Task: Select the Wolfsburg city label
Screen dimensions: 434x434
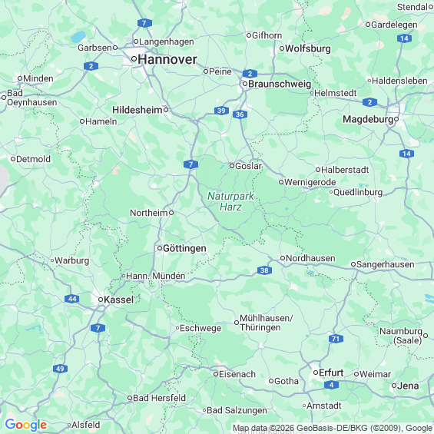Action: coord(308,48)
